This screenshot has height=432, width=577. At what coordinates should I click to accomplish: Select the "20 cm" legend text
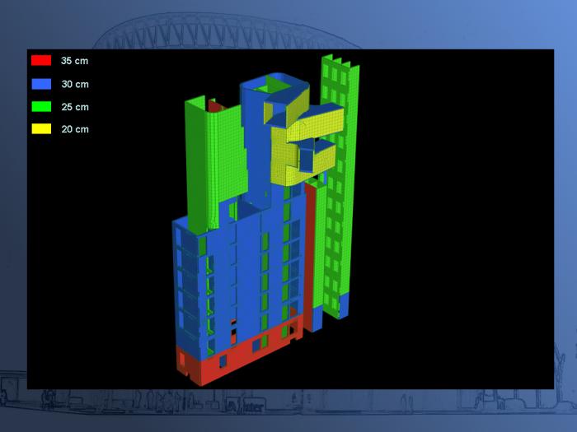click(75, 129)
